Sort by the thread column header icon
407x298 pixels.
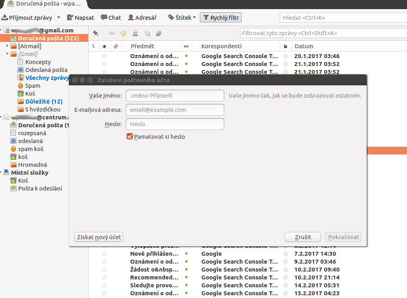coord(93,46)
